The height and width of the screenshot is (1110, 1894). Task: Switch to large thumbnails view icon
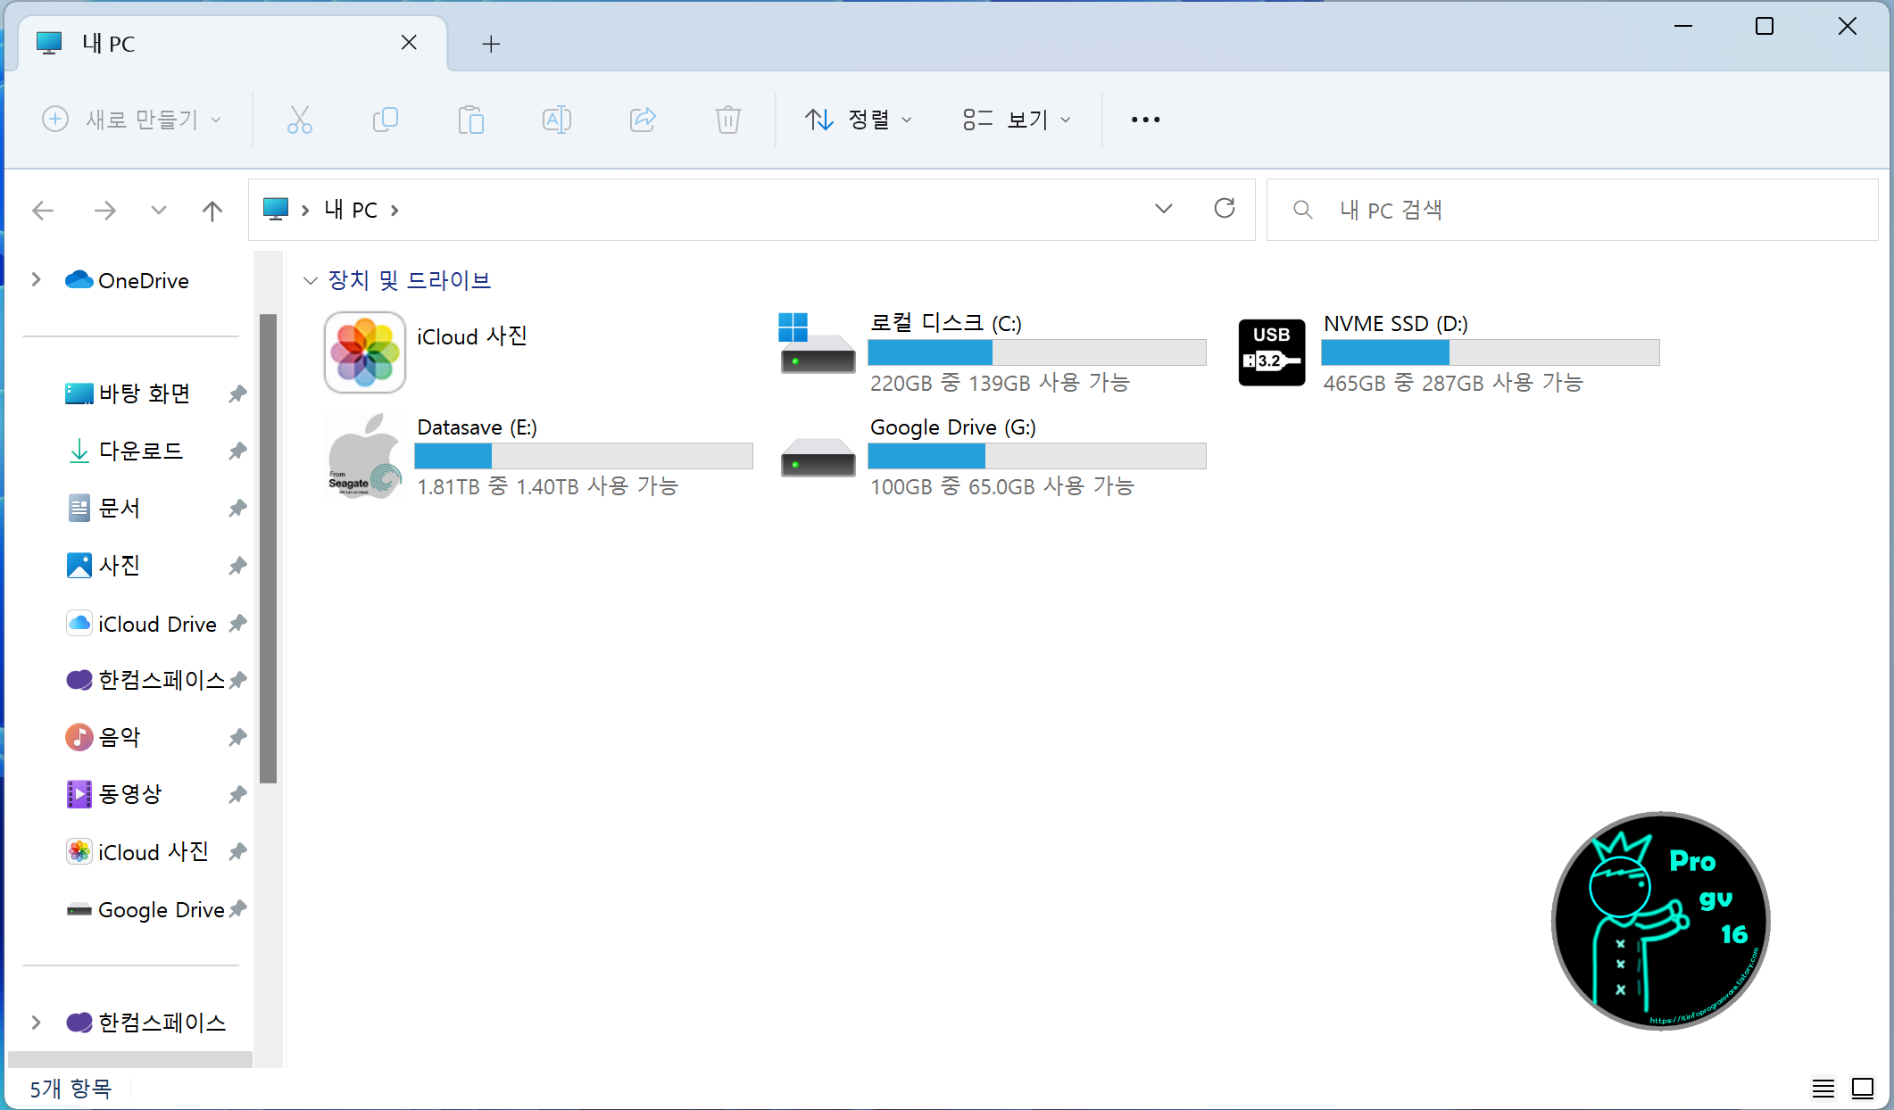pos(1863,1088)
